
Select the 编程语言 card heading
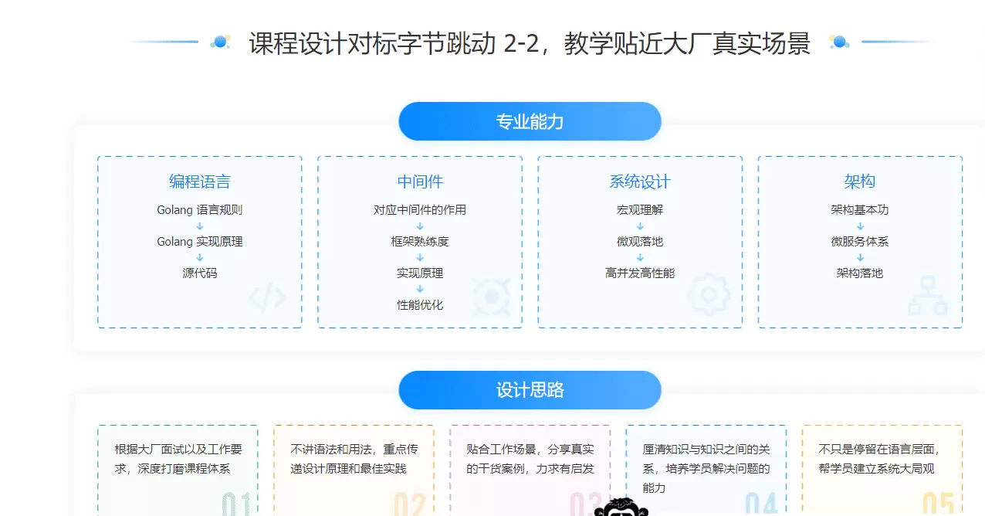[198, 181]
